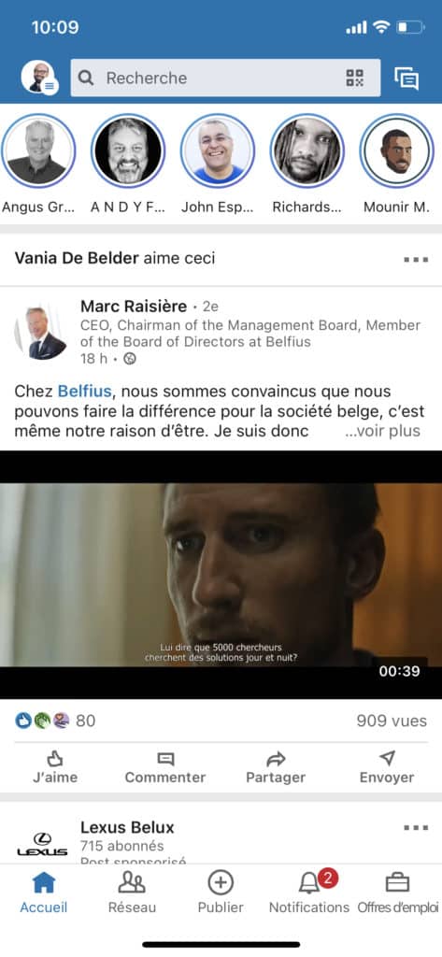Open Marc Raisière's profile name
442x957 pixels.
pos(134,306)
